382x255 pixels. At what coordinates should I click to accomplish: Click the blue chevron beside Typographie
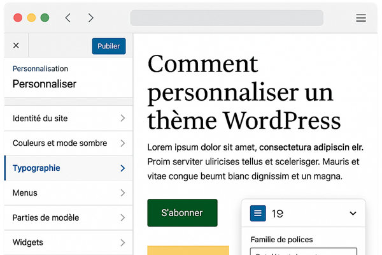click(123, 168)
